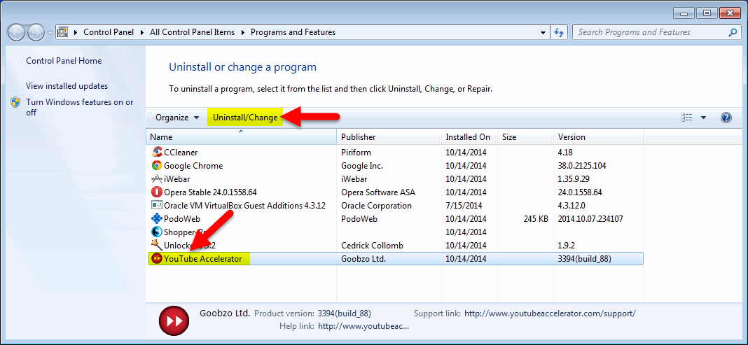Expand the address bar history dropdown

click(x=543, y=32)
